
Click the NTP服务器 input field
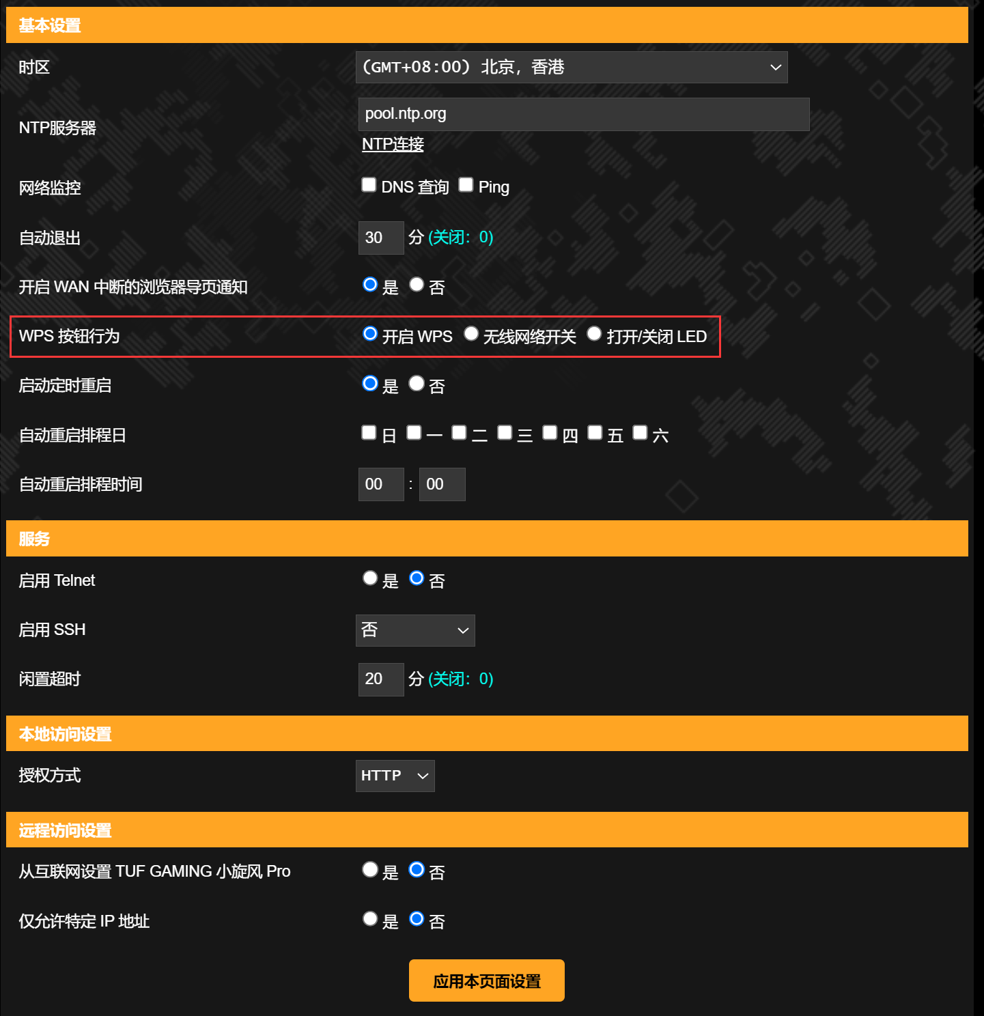tap(584, 114)
